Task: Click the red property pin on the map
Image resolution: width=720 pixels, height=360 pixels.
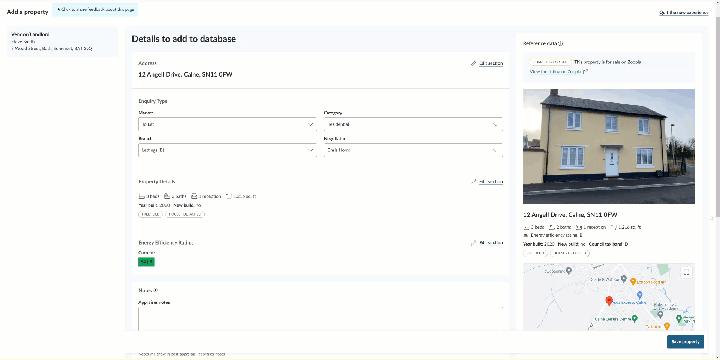Action: coord(609,301)
